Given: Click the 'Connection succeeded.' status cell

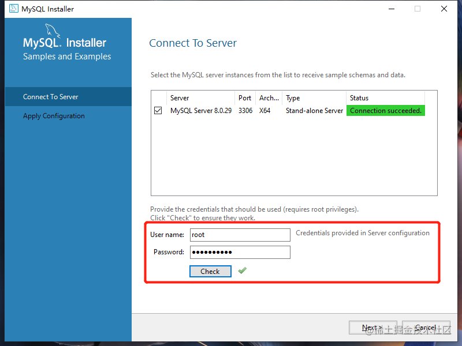Looking at the screenshot, I should click(x=386, y=111).
